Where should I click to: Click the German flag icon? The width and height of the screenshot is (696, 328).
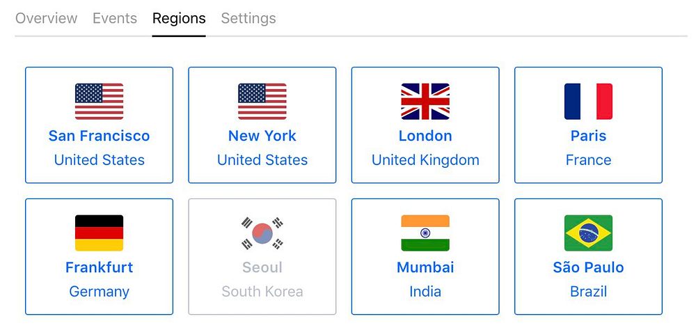(x=99, y=233)
